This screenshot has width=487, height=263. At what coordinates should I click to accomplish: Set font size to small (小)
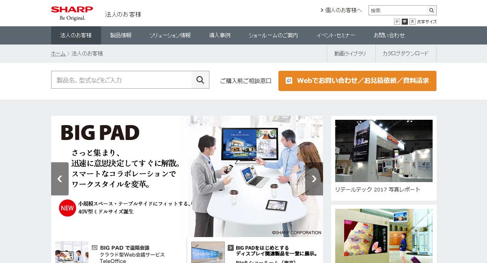397,22
